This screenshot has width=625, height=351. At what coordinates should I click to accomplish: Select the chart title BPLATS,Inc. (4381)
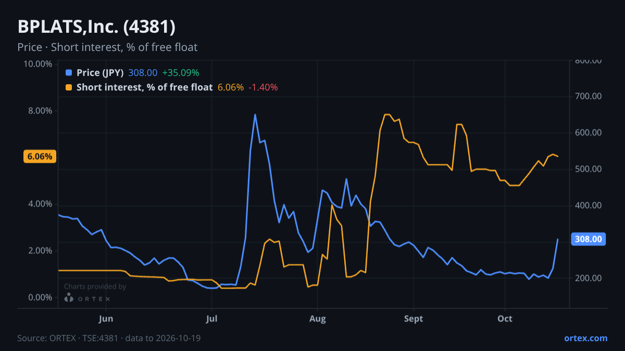click(x=96, y=27)
